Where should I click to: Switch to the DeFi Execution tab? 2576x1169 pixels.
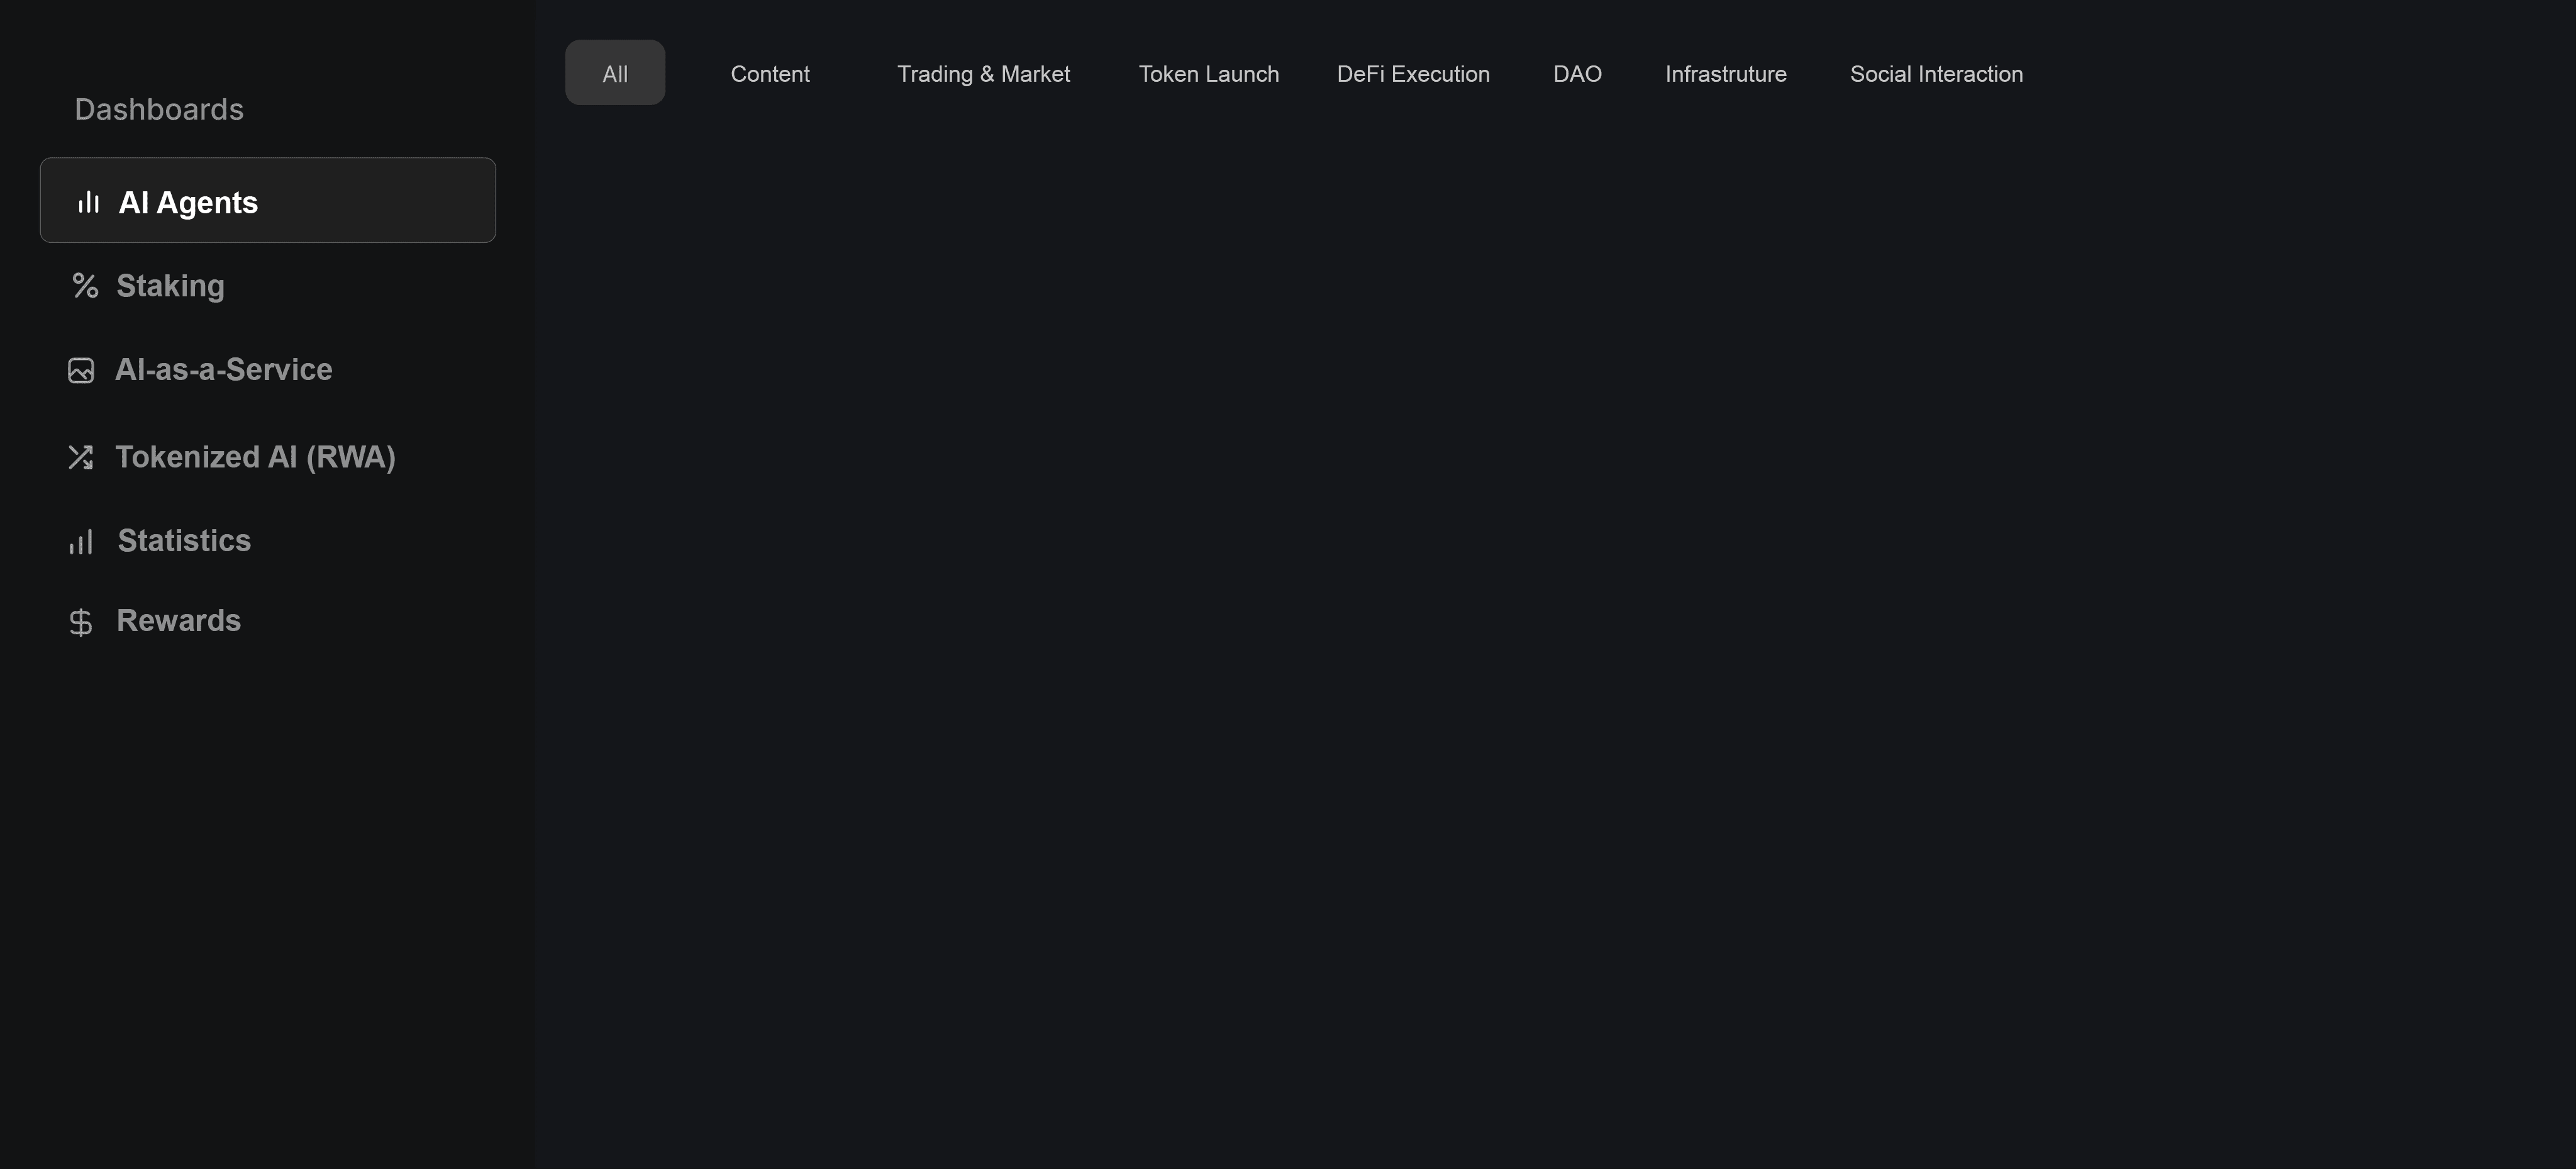click(x=1413, y=74)
